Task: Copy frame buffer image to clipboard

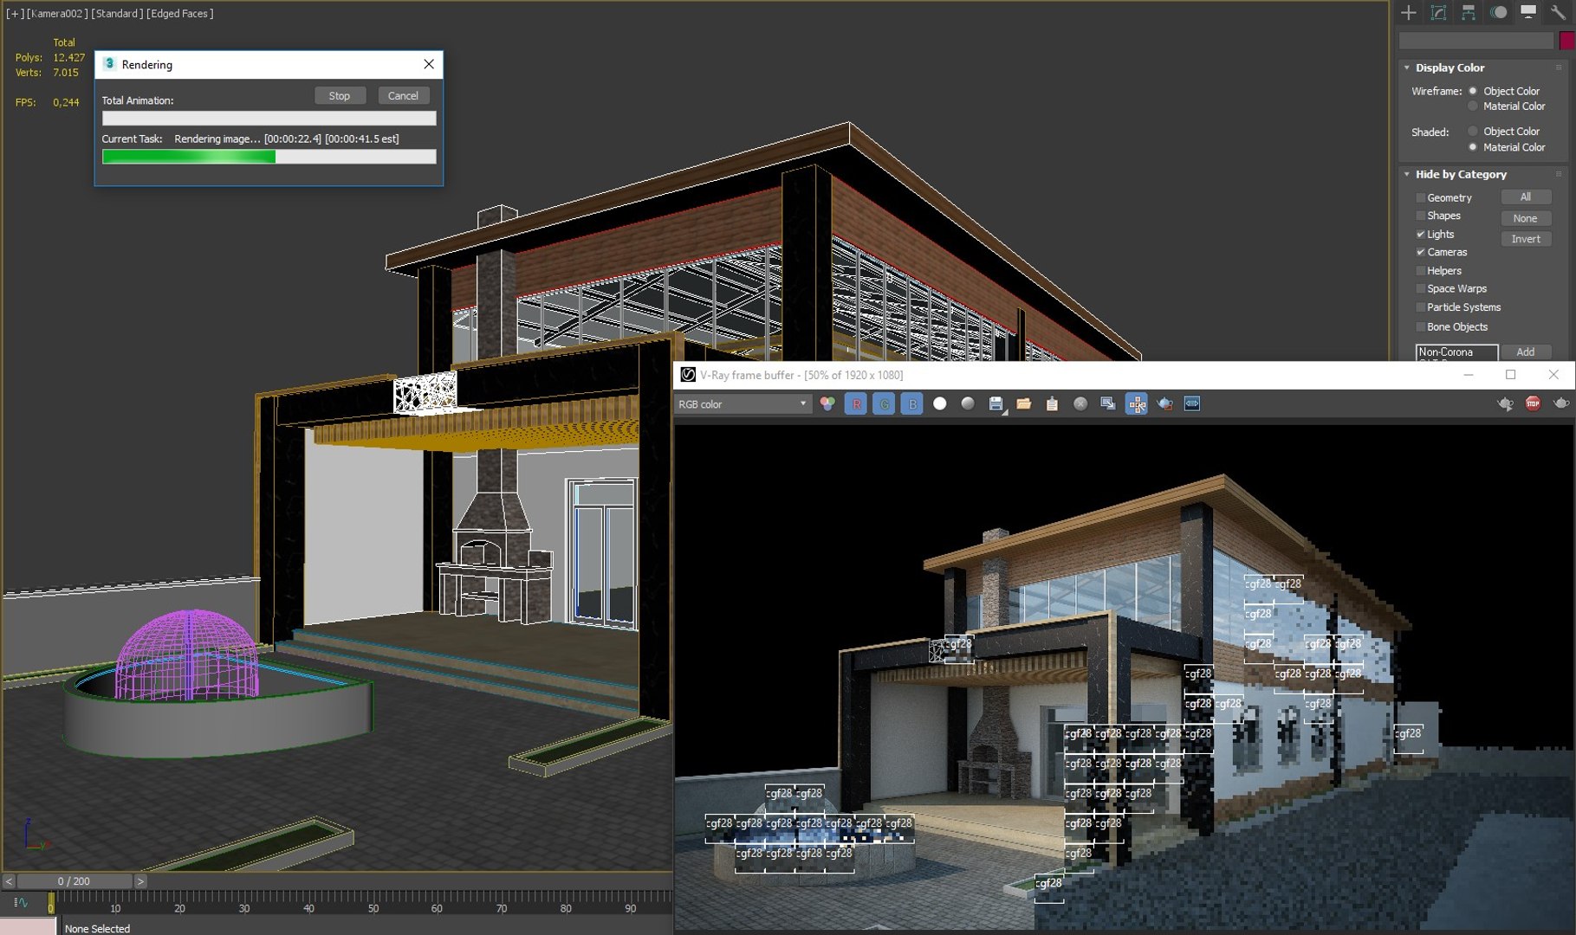Action: (1052, 403)
